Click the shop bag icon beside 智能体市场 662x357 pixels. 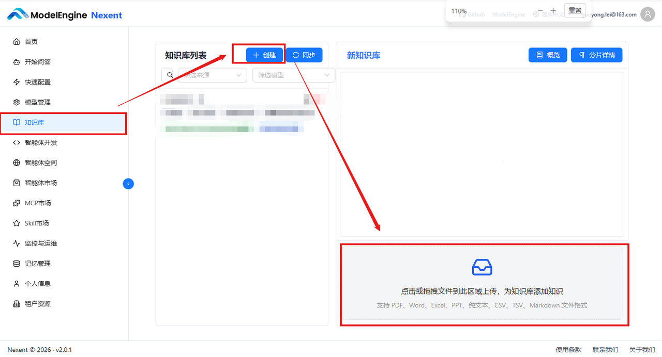pyautogui.click(x=17, y=183)
